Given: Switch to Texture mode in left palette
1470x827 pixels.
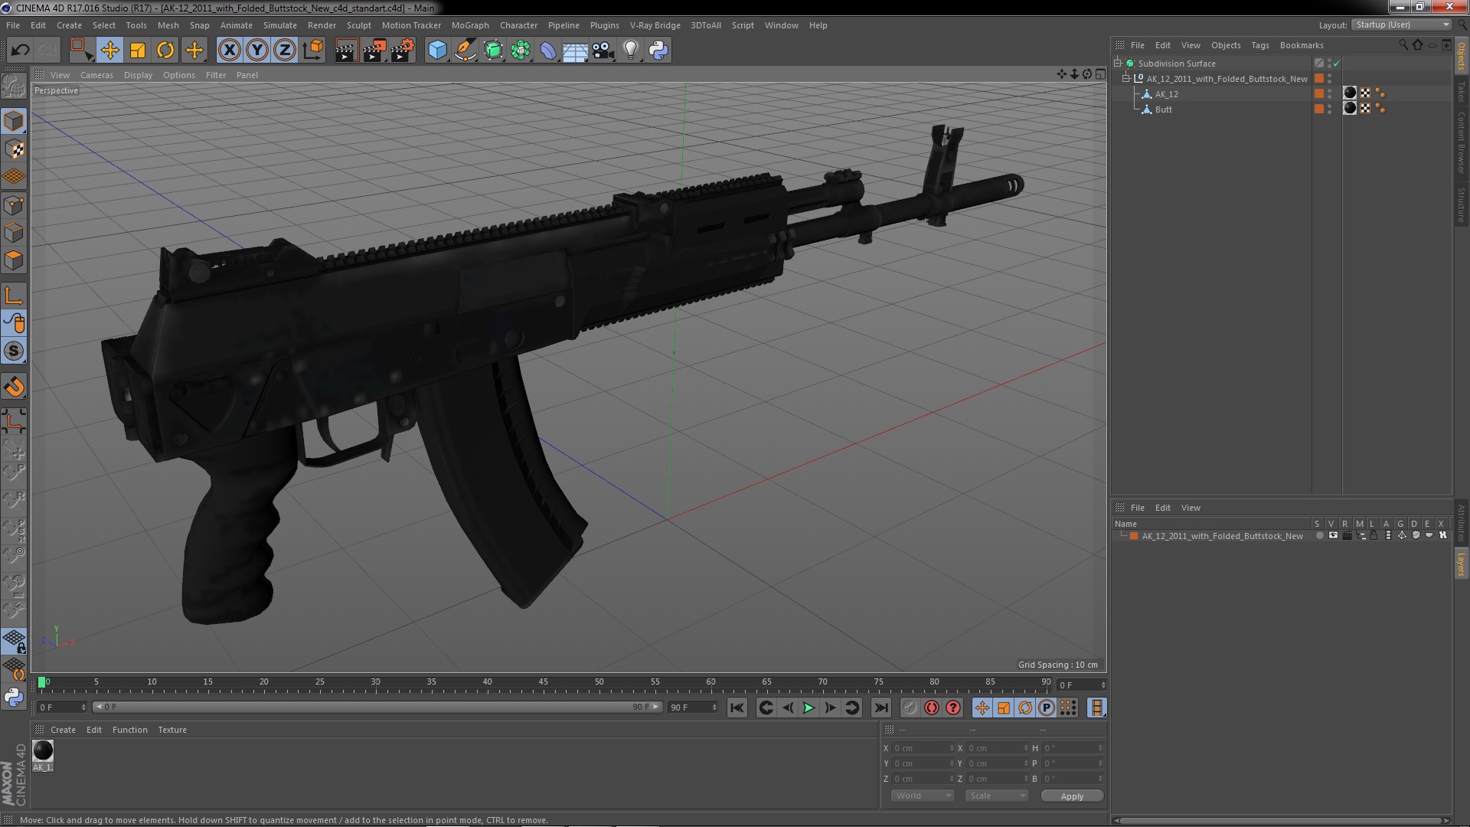Looking at the screenshot, I should point(14,149).
